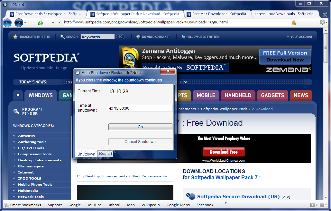This screenshot has width=331, height=211.
Task: Open Authoring tools category
Action: [x=32, y=142]
